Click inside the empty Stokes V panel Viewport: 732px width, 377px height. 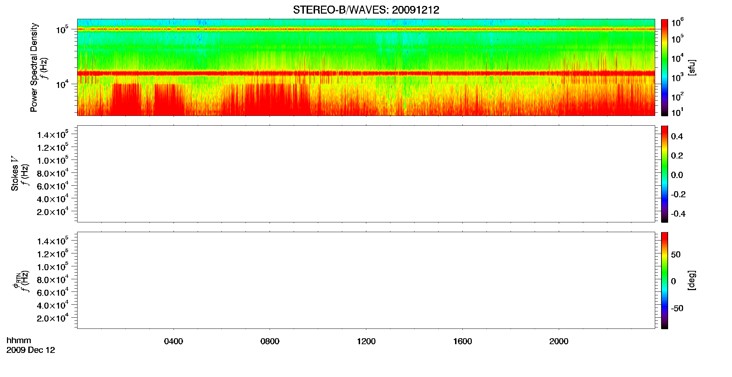point(366,174)
